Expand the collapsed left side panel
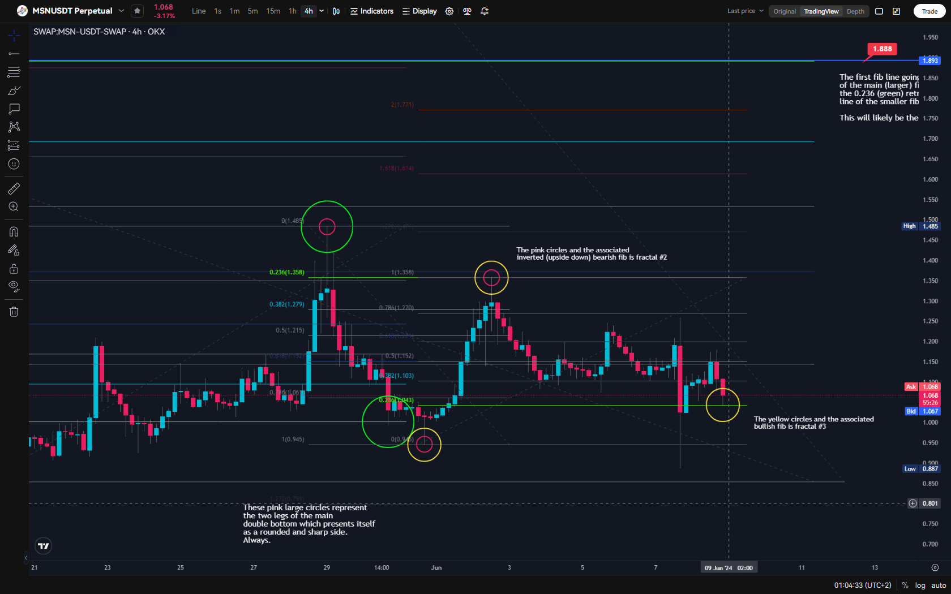Viewport: 951px width, 594px height. pos(26,558)
